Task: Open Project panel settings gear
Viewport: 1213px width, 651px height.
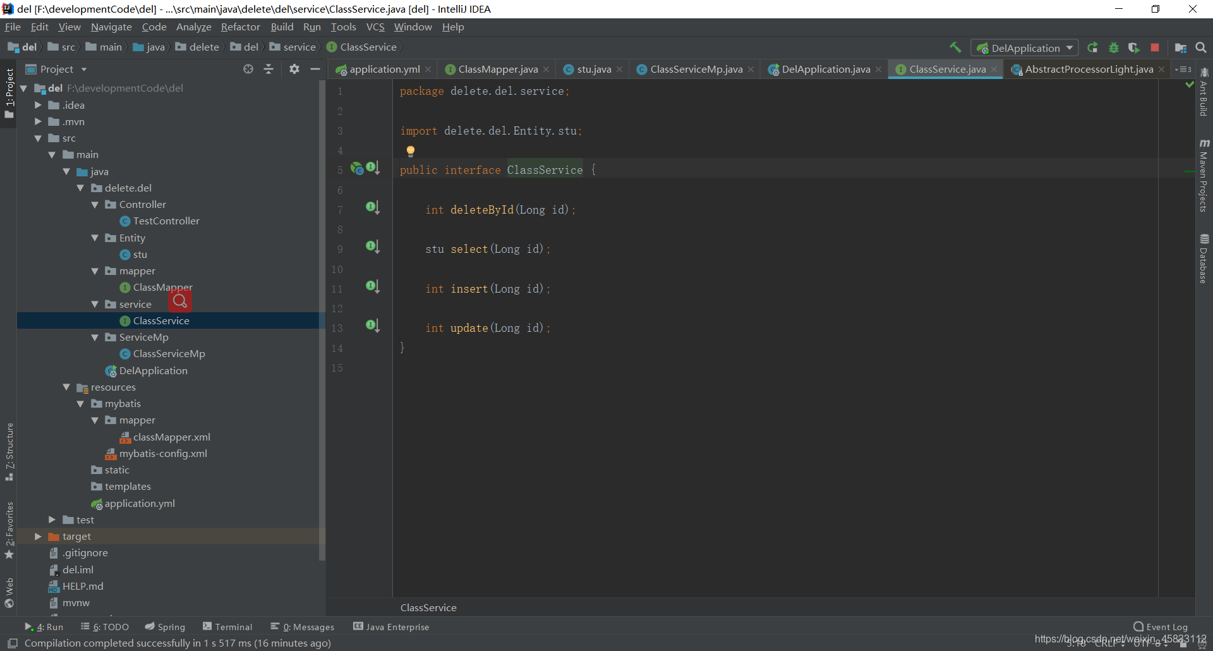Action: pos(294,69)
